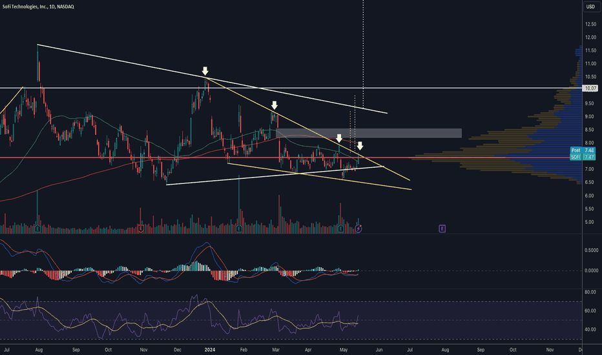The image size is (602, 355).
Task: Click the Dec label on the time axis
Action: [178, 350]
